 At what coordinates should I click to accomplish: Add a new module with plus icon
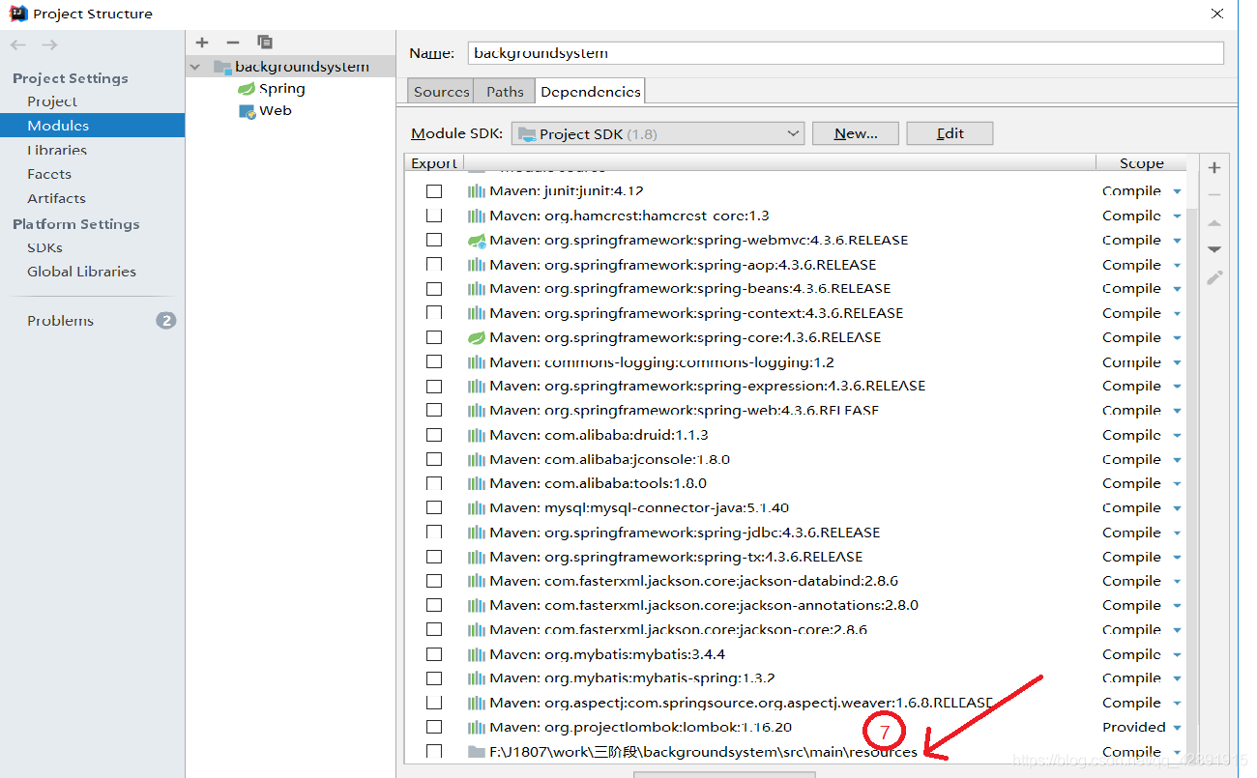coord(202,43)
